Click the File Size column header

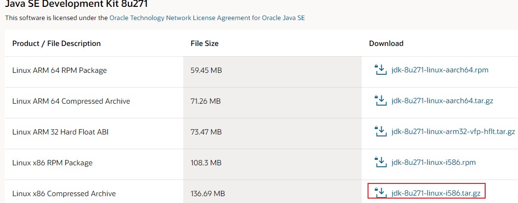[x=204, y=44]
